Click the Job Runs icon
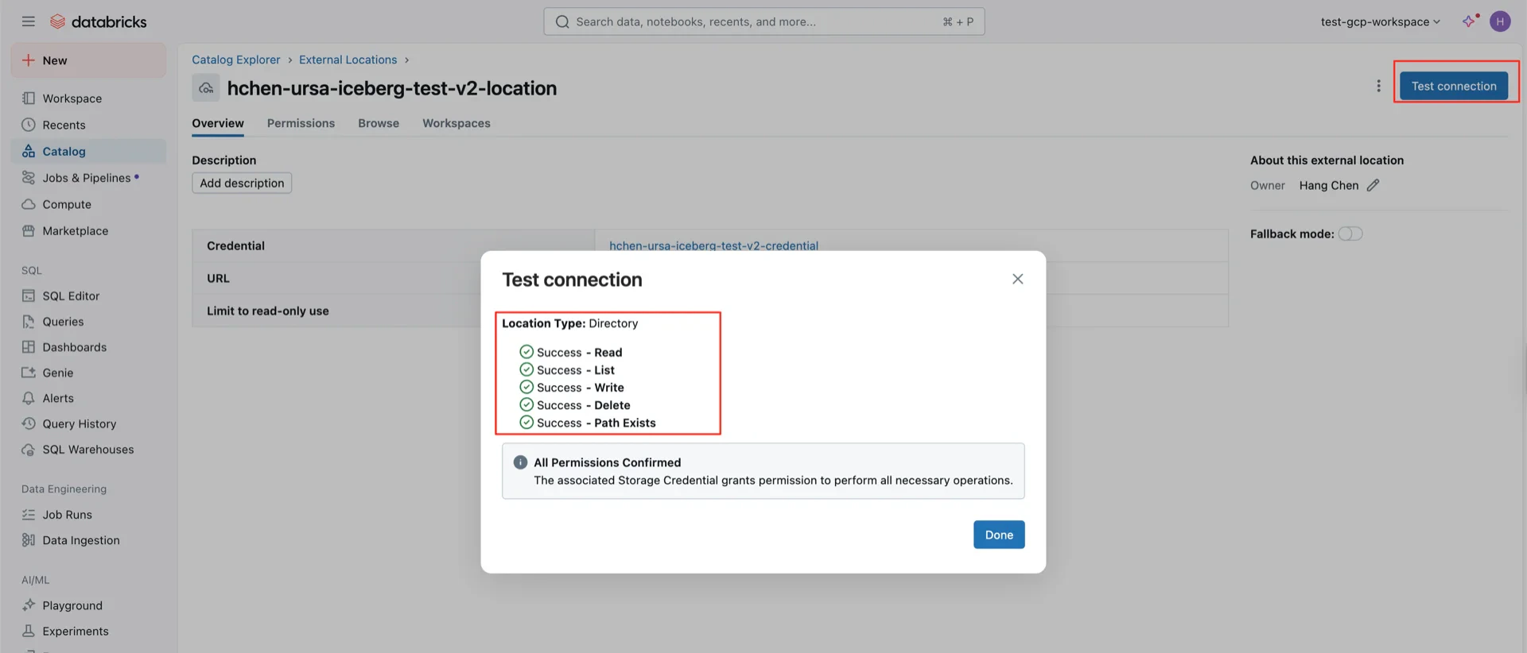The height and width of the screenshot is (653, 1527). click(29, 515)
